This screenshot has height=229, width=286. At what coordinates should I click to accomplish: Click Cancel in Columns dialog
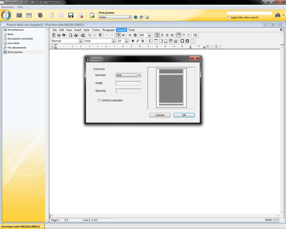[x=160, y=115]
